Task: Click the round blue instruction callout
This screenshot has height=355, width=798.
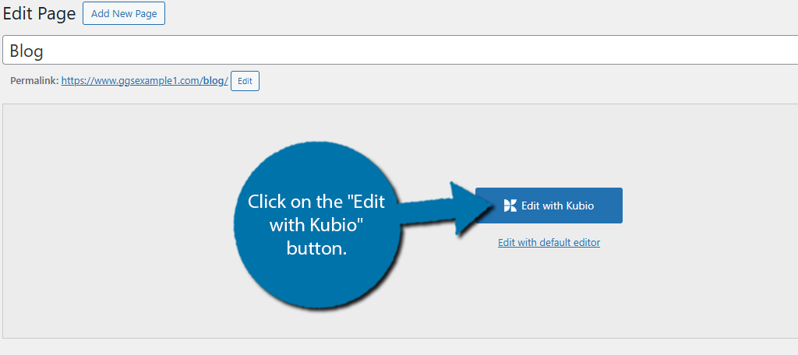Action: pos(316,225)
